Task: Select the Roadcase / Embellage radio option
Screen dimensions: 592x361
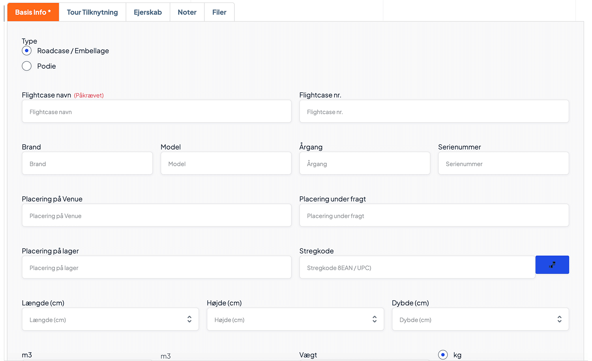Action: tap(27, 51)
